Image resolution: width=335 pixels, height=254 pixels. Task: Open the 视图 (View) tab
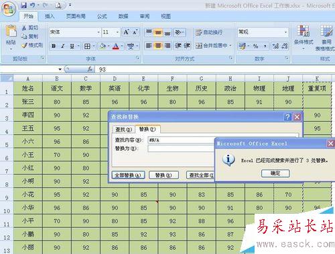coord(166,16)
